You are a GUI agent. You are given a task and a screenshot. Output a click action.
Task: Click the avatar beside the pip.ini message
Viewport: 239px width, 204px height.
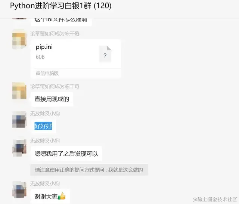[19, 39]
